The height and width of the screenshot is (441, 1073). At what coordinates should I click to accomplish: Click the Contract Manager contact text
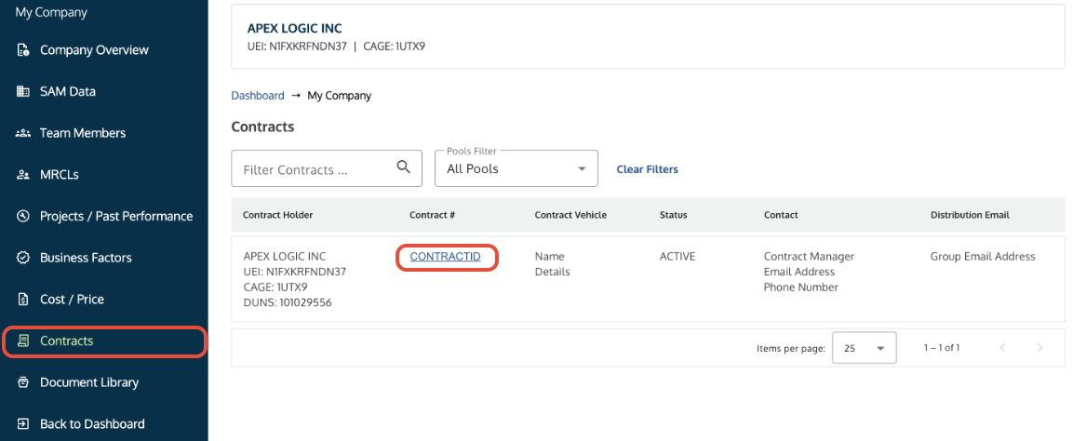point(809,257)
